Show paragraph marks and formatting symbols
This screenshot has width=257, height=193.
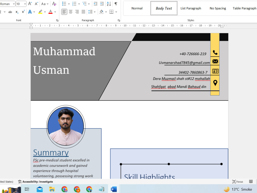click(116, 4)
